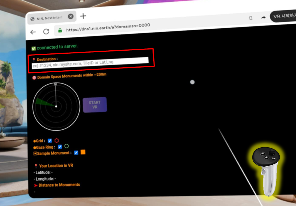Close the NIN browser tab
Image resolution: width=300 pixels, height=210 pixels.
71,17
